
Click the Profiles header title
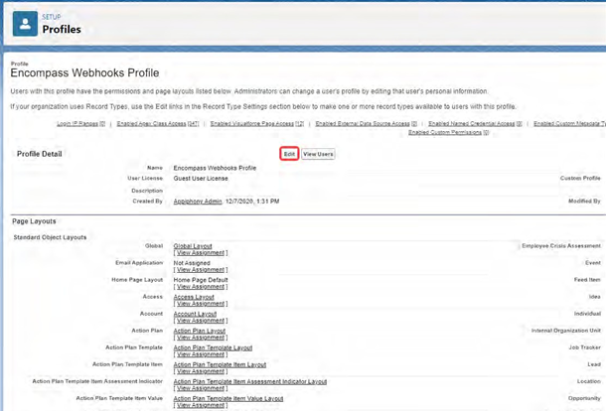[x=62, y=30]
